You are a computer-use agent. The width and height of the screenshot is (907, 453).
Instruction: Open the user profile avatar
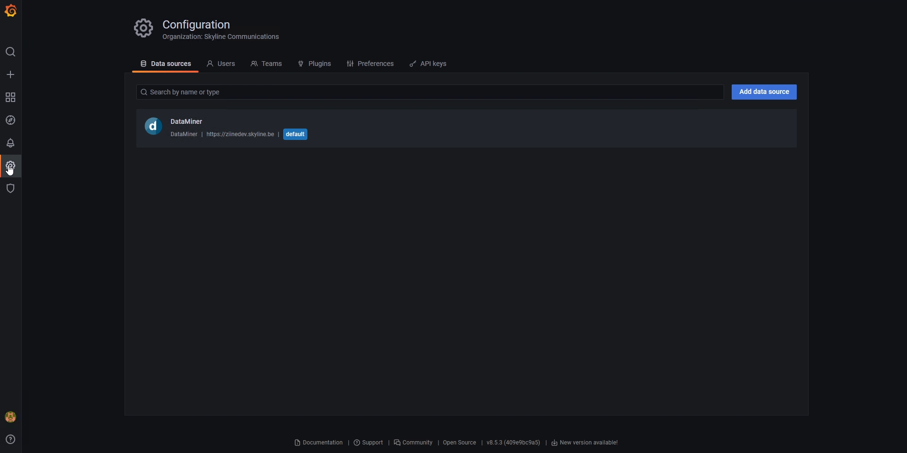click(x=10, y=417)
